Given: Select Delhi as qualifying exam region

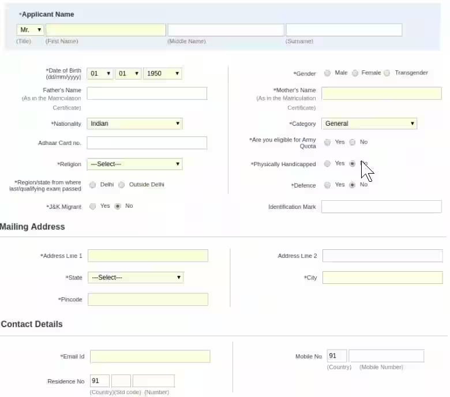Looking at the screenshot, I should pyautogui.click(x=92, y=185).
